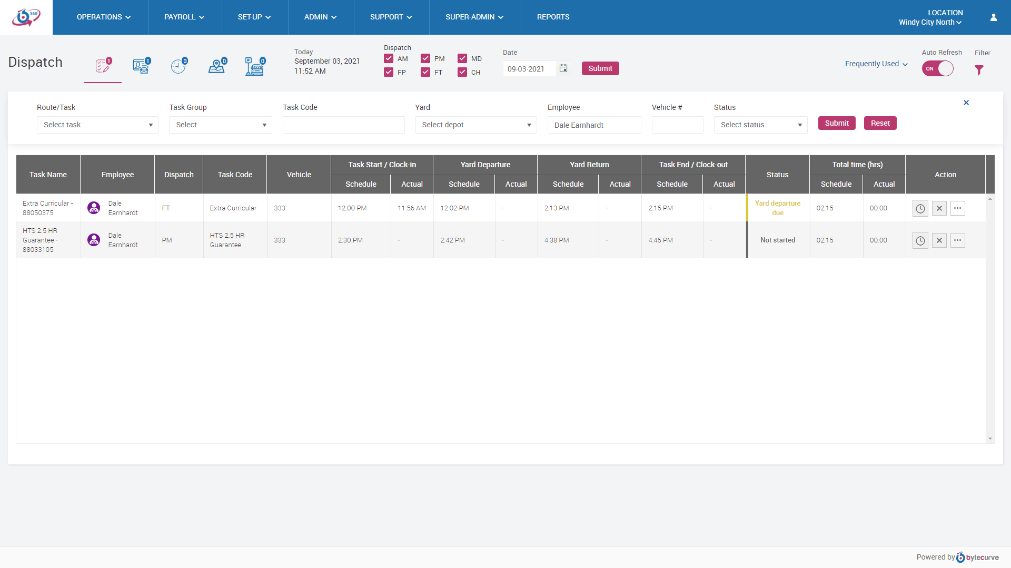Click the clock icon with zero badge

click(x=179, y=66)
